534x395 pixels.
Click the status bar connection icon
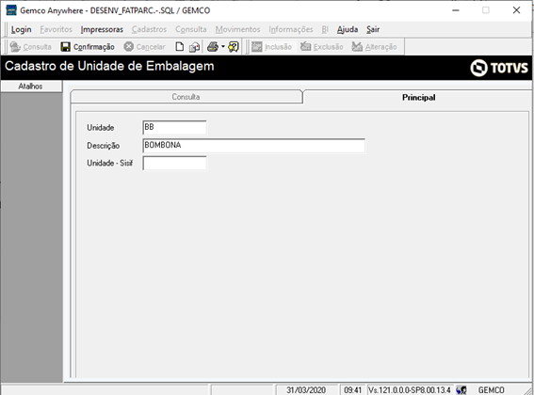(461, 390)
